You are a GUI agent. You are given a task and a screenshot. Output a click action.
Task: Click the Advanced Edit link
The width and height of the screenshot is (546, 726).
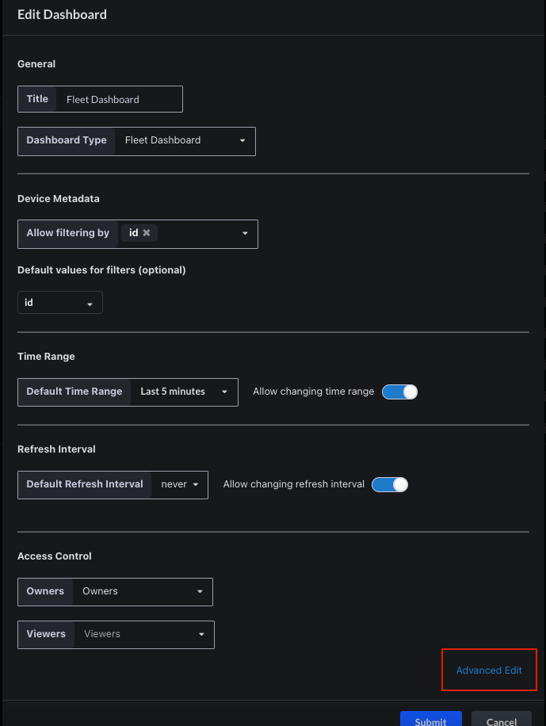489,671
